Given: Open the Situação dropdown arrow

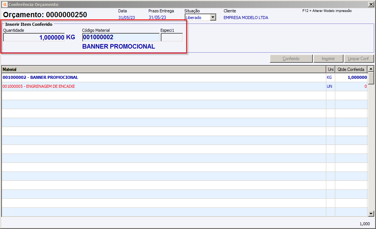Looking at the screenshot, I should [x=213, y=17].
